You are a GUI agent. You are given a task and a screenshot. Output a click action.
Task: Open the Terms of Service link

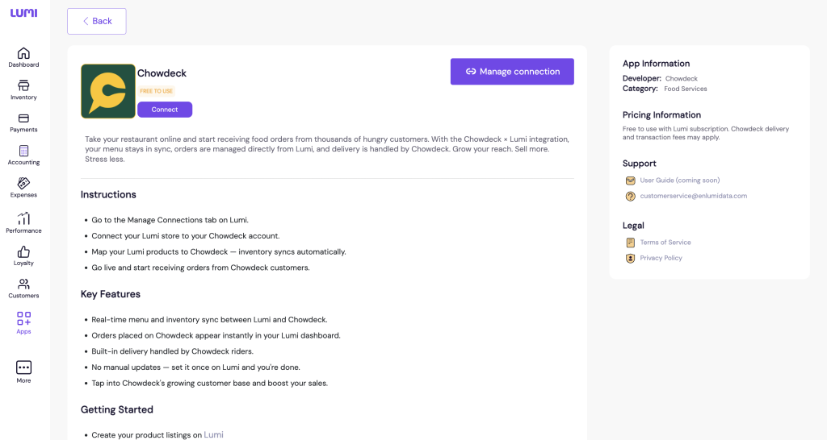tap(665, 243)
